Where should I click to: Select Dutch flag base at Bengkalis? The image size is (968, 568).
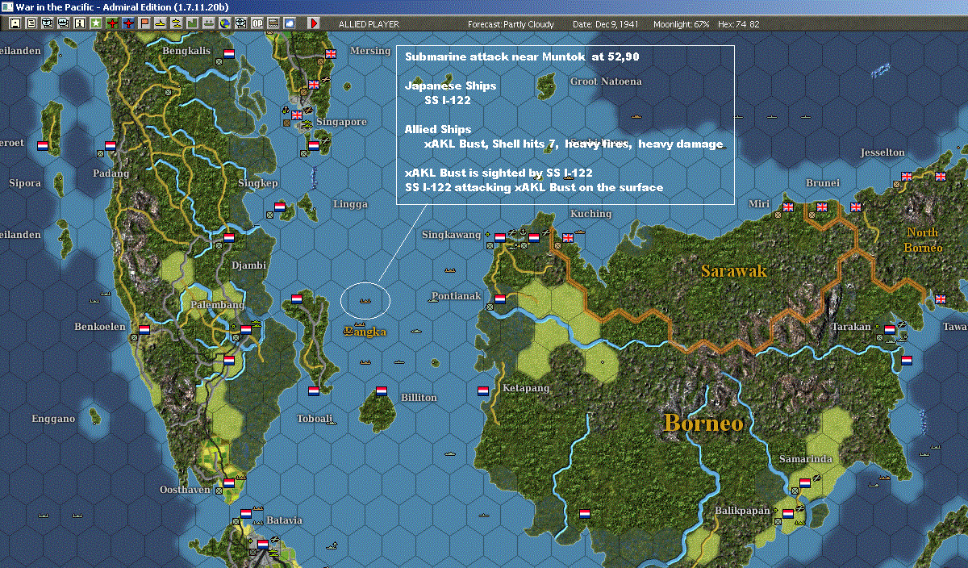228,54
